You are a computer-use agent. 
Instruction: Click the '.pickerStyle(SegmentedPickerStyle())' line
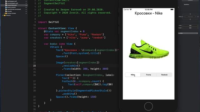tap(83, 91)
